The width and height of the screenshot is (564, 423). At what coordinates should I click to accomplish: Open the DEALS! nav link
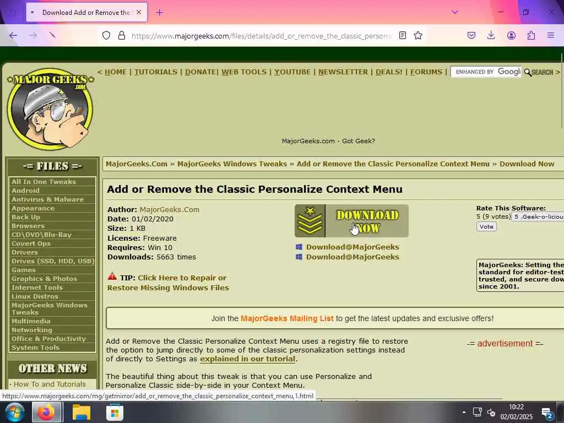(389, 72)
